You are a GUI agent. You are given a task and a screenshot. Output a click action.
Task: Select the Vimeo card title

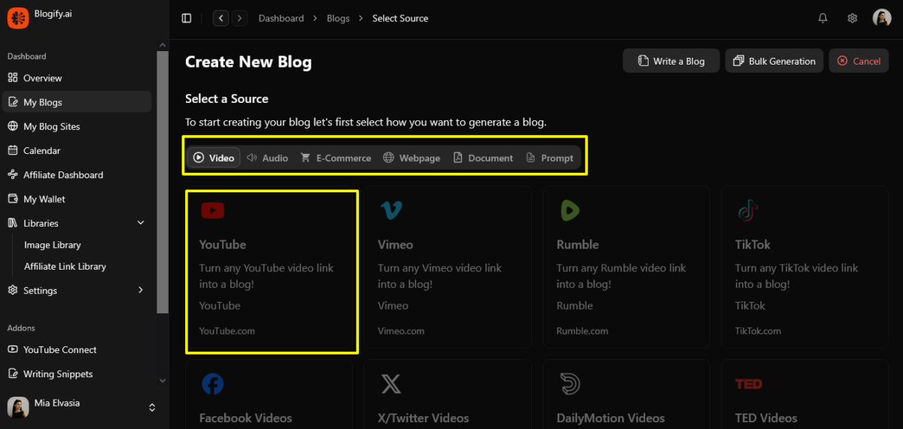point(395,244)
